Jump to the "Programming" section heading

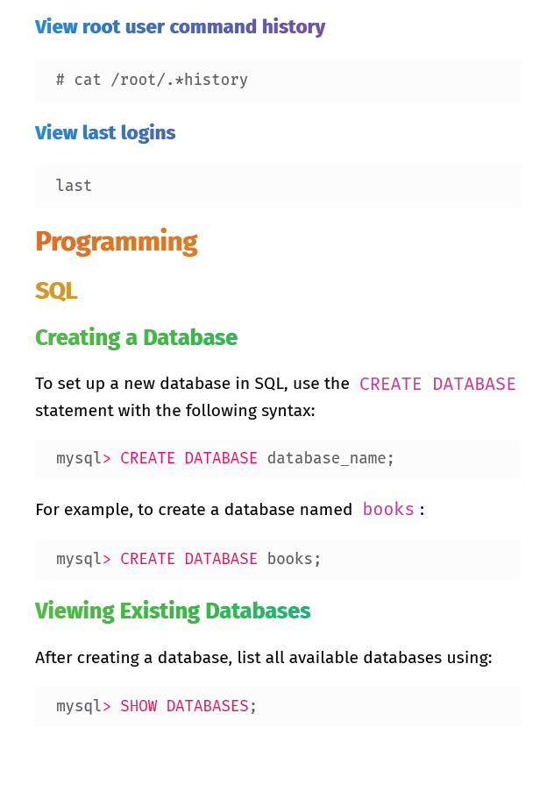[116, 242]
